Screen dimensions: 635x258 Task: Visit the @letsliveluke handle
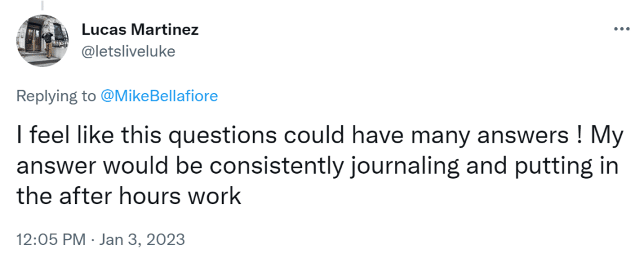click(x=128, y=51)
